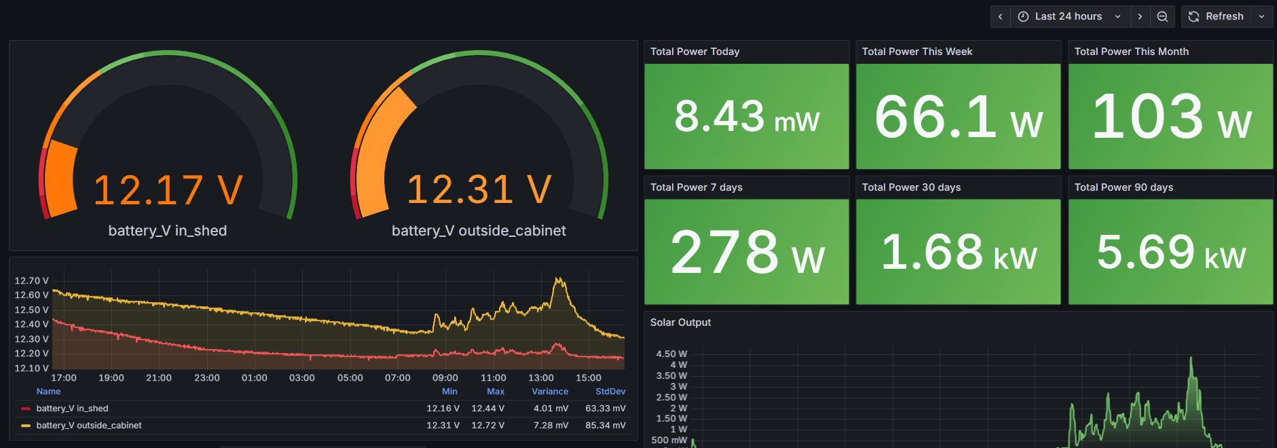Image resolution: width=1277 pixels, height=448 pixels.
Task: Click the 13:00 label on time axis
Action: (541, 378)
